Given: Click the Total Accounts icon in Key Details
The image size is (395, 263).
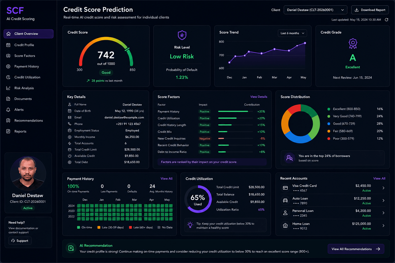Looking at the screenshot, I should pos(69,143).
